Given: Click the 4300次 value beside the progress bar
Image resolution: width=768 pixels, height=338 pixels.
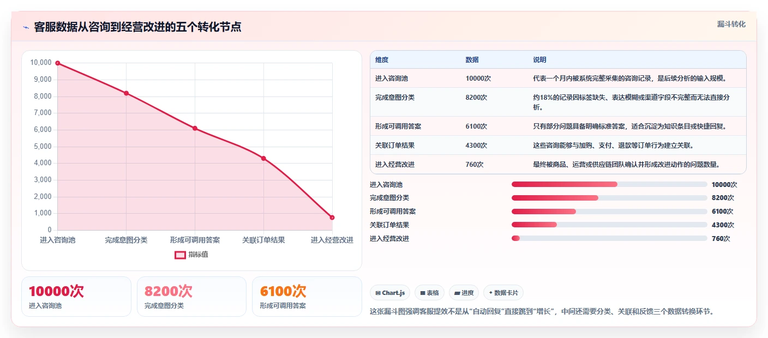Looking at the screenshot, I should pos(723,225).
